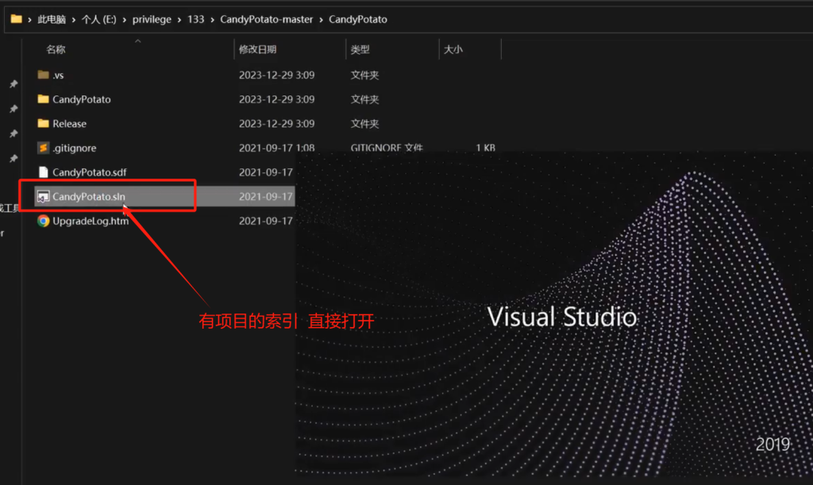
Task: Select the .gitignore file icon
Action: click(x=43, y=148)
